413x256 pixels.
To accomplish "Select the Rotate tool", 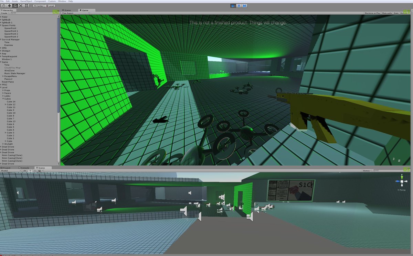I will [x=15, y=5].
